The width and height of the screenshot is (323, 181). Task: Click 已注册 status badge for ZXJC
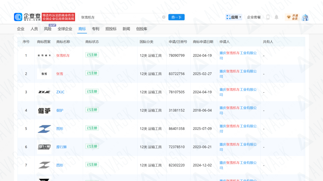[92, 92]
